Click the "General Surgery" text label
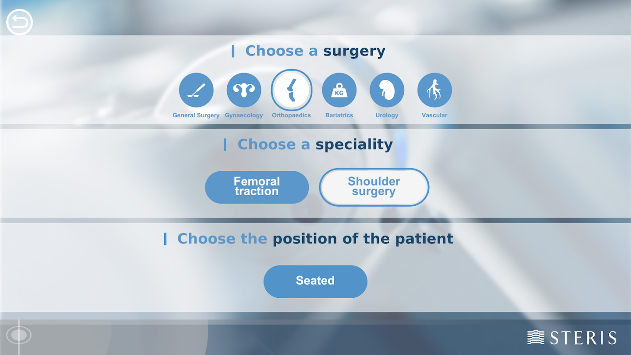 tap(196, 115)
